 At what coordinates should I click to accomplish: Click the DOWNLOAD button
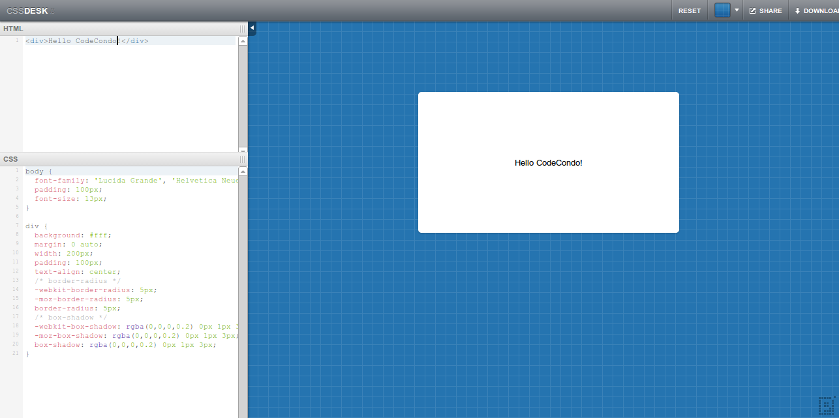(816, 10)
